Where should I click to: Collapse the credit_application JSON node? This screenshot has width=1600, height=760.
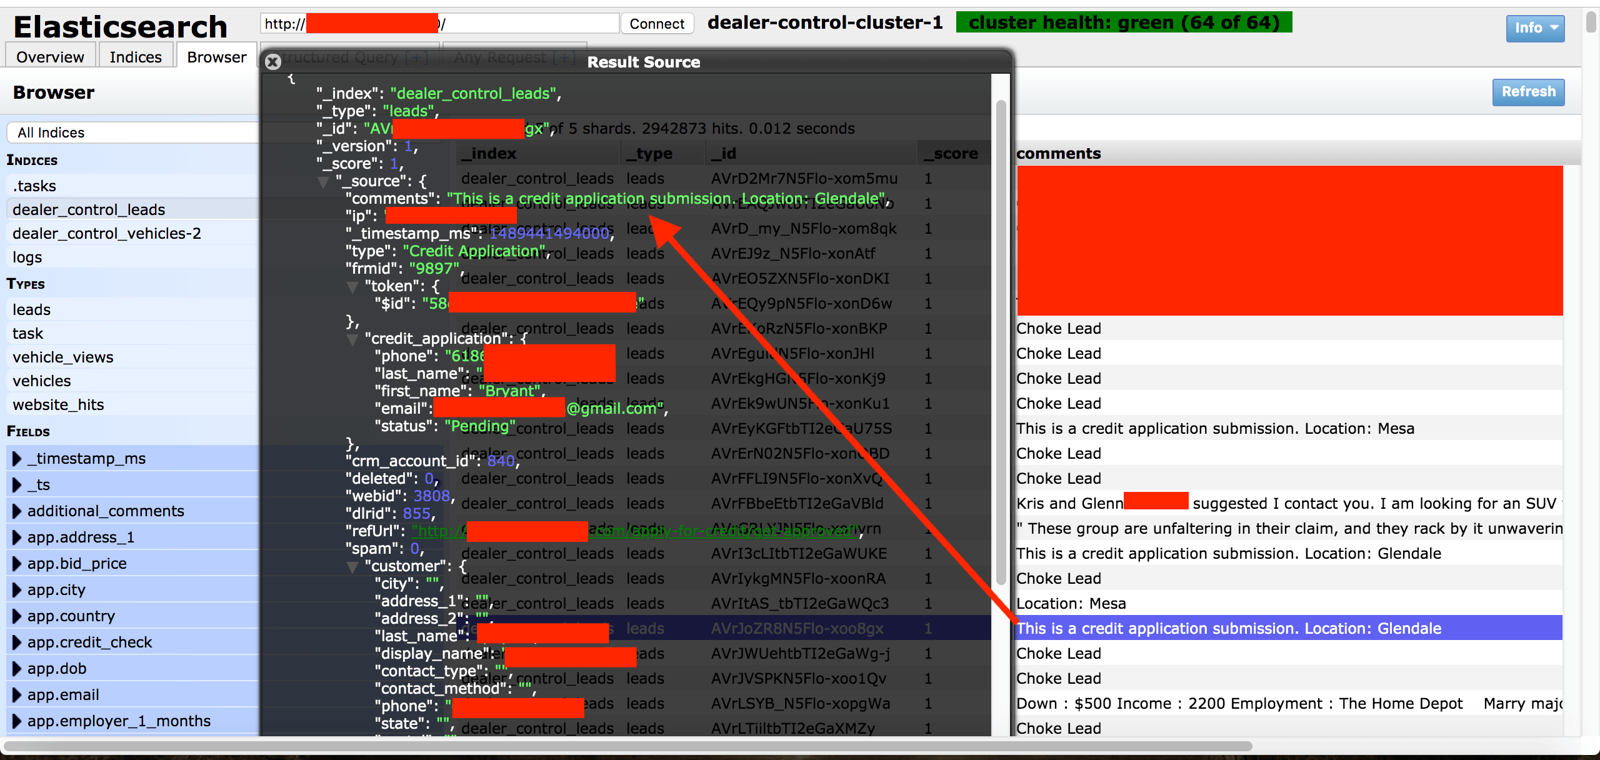point(352,339)
